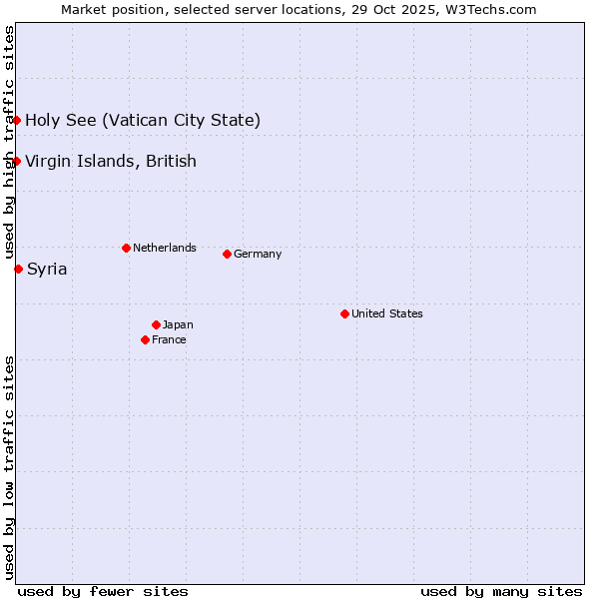599x599 pixels.
Task: Select the 'United States' text label
Action: (386, 313)
